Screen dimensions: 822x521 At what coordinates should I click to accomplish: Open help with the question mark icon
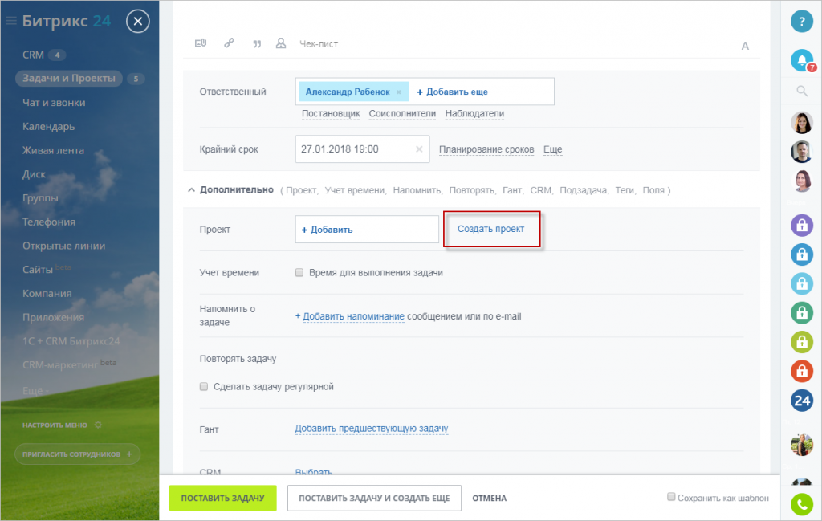point(802,22)
